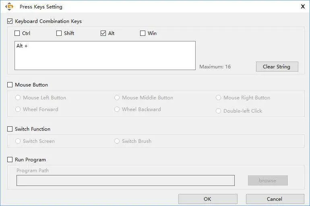
Task: Enable the Run Program checkbox
Action: pos(10,160)
